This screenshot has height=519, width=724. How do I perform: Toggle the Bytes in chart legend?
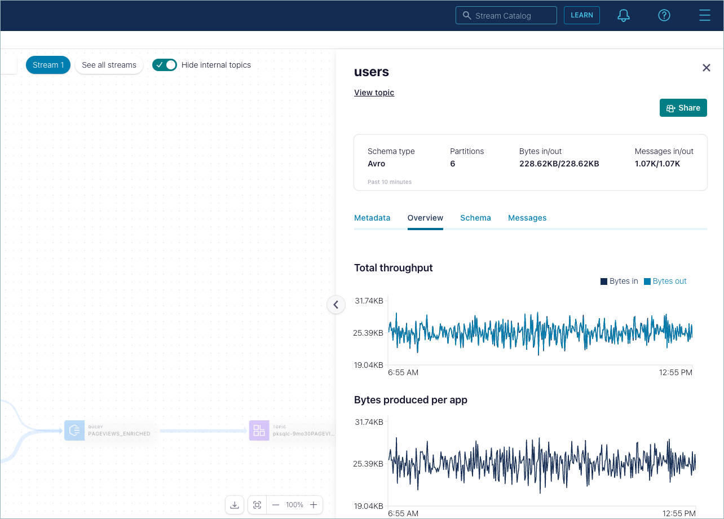pos(619,281)
